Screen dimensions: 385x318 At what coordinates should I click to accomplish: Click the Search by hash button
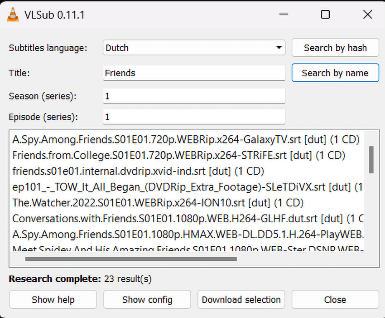click(x=335, y=48)
